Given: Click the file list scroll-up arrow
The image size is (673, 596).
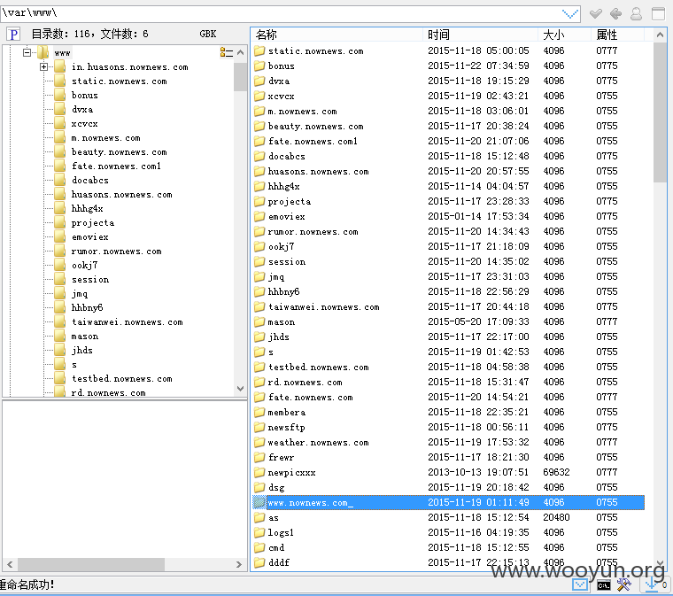Looking at the screenshot, I should pyautogui.click(x=660, y=35).
